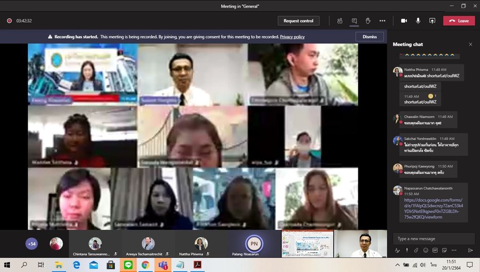Click Nattha Phiwma's avatar in chat

(x=397, y=72)
